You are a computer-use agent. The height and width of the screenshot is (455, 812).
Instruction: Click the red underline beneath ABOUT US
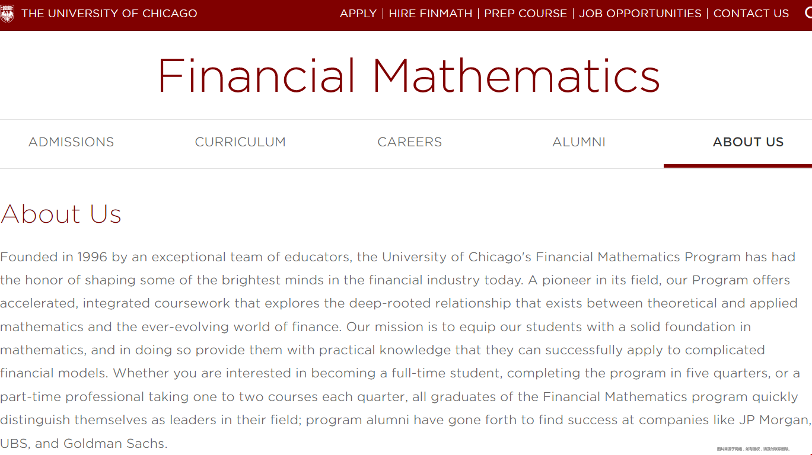(738, 166)
